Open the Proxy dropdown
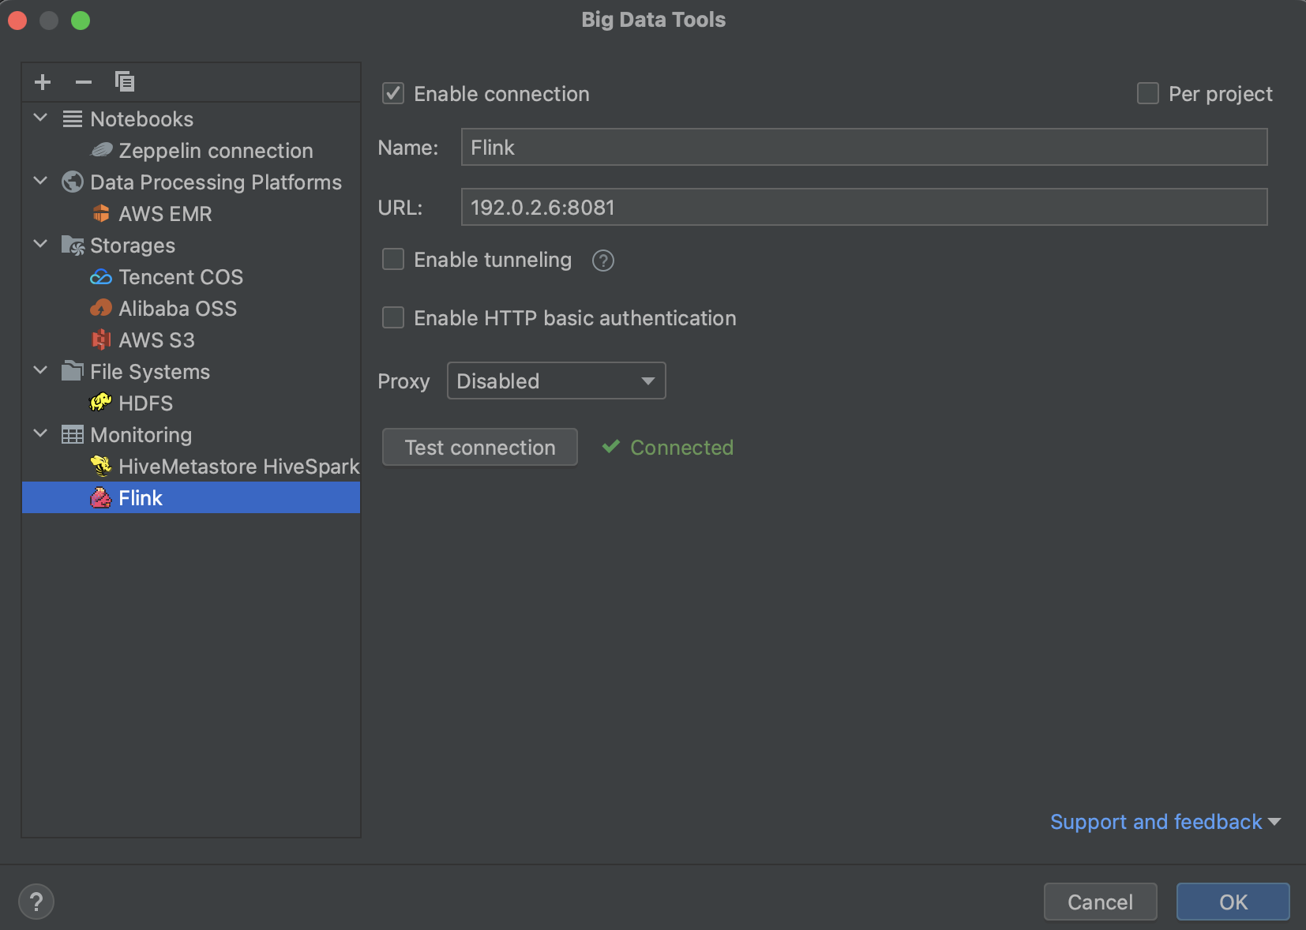 click(555, 381)
